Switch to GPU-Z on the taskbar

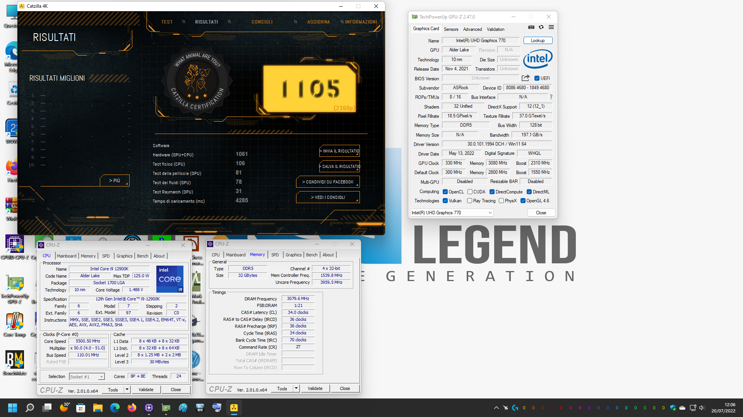click(x=166, y=408)
